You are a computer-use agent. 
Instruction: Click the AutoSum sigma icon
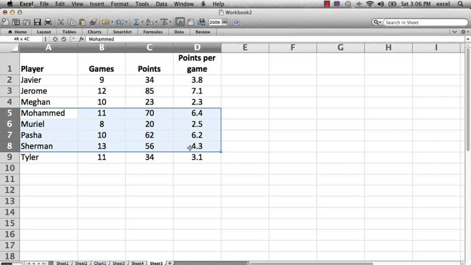click(136, 22)
